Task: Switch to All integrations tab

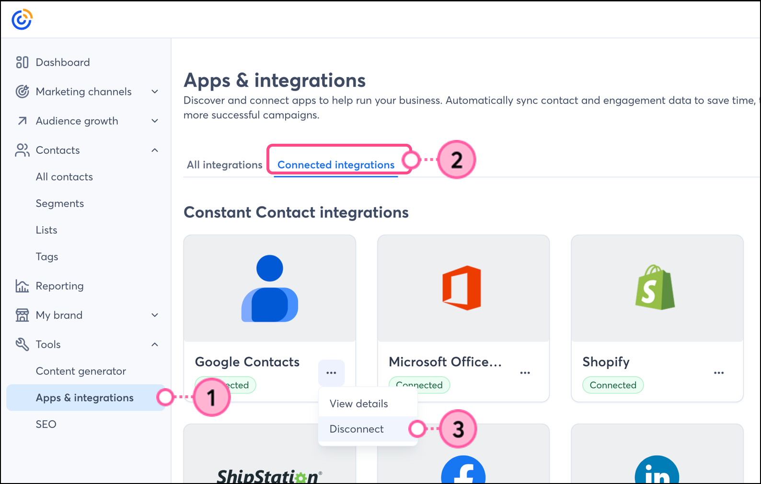Action: click(x=224, y=165)
